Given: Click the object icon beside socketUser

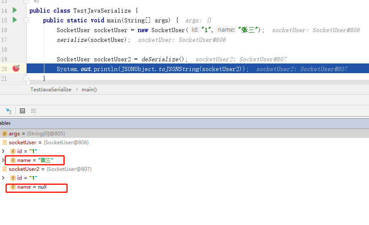Looking at the screenshot, I should point(5,143).
